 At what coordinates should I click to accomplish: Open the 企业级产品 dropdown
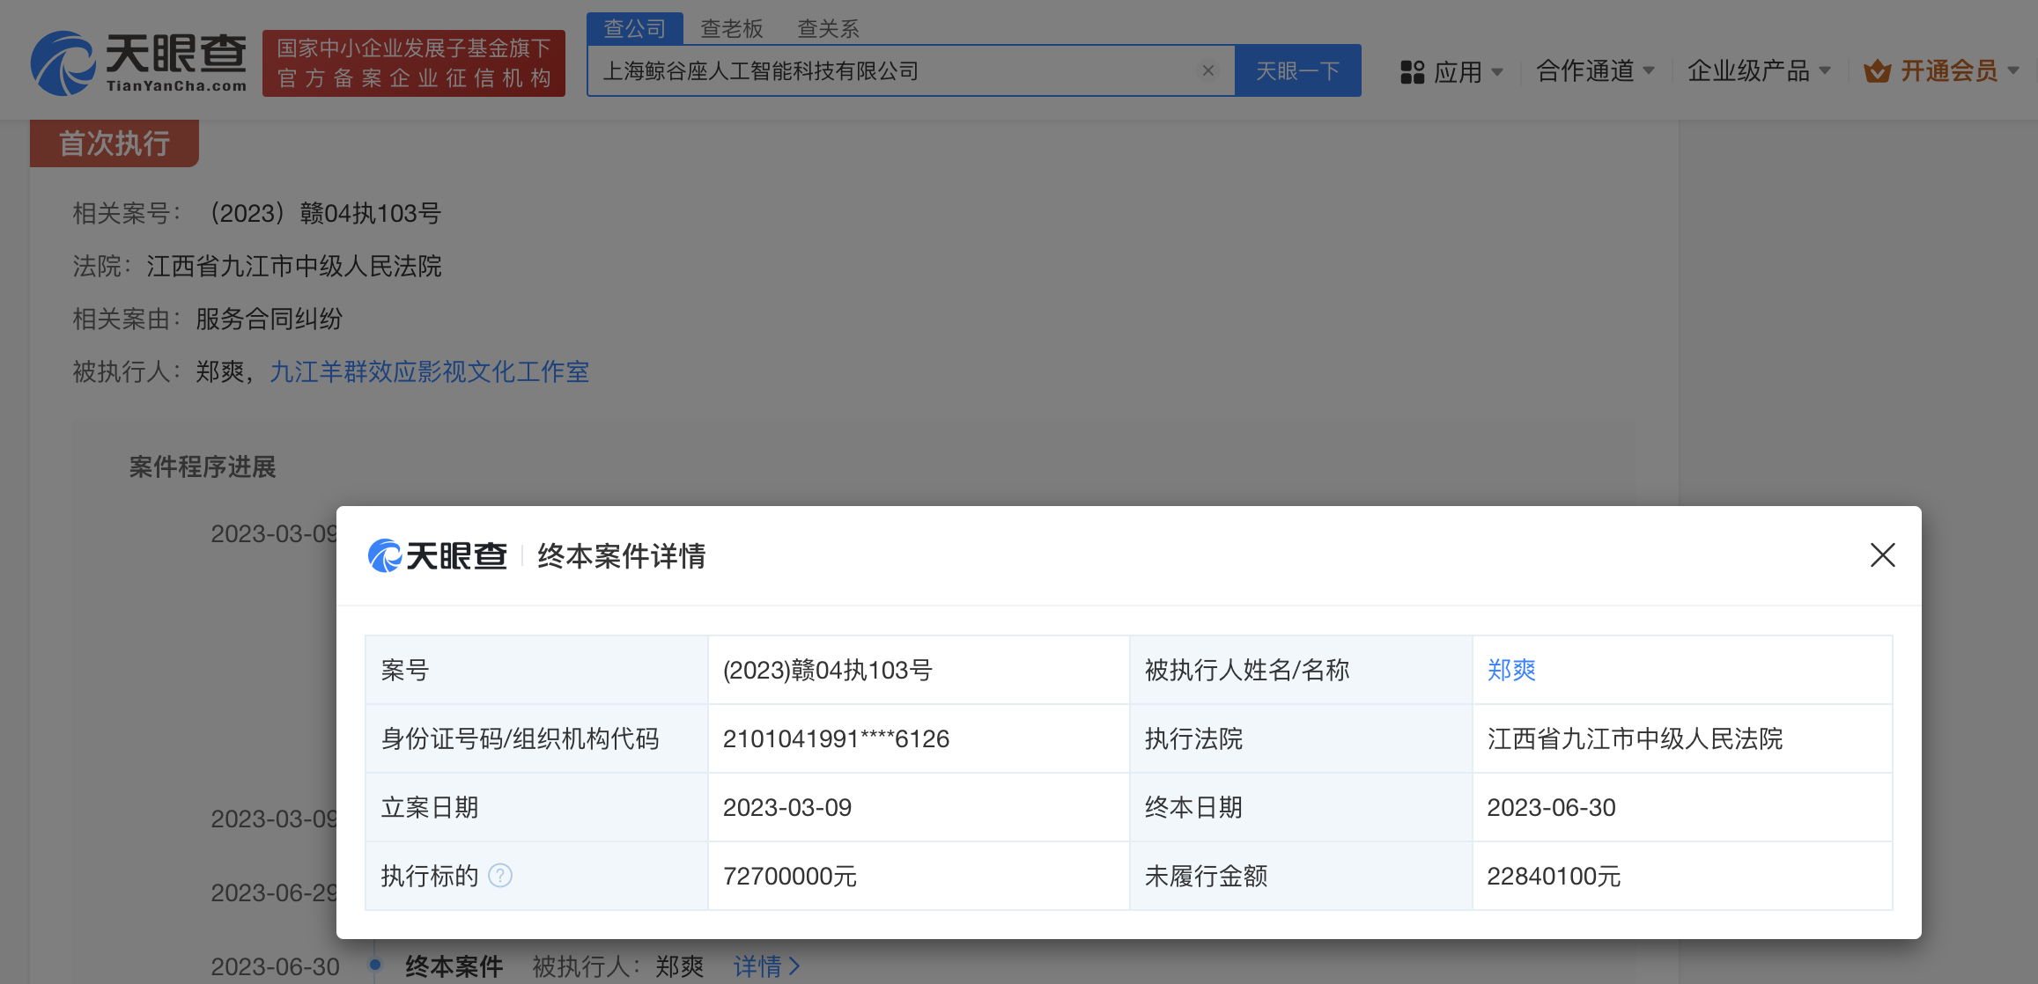pos(1759,71)
